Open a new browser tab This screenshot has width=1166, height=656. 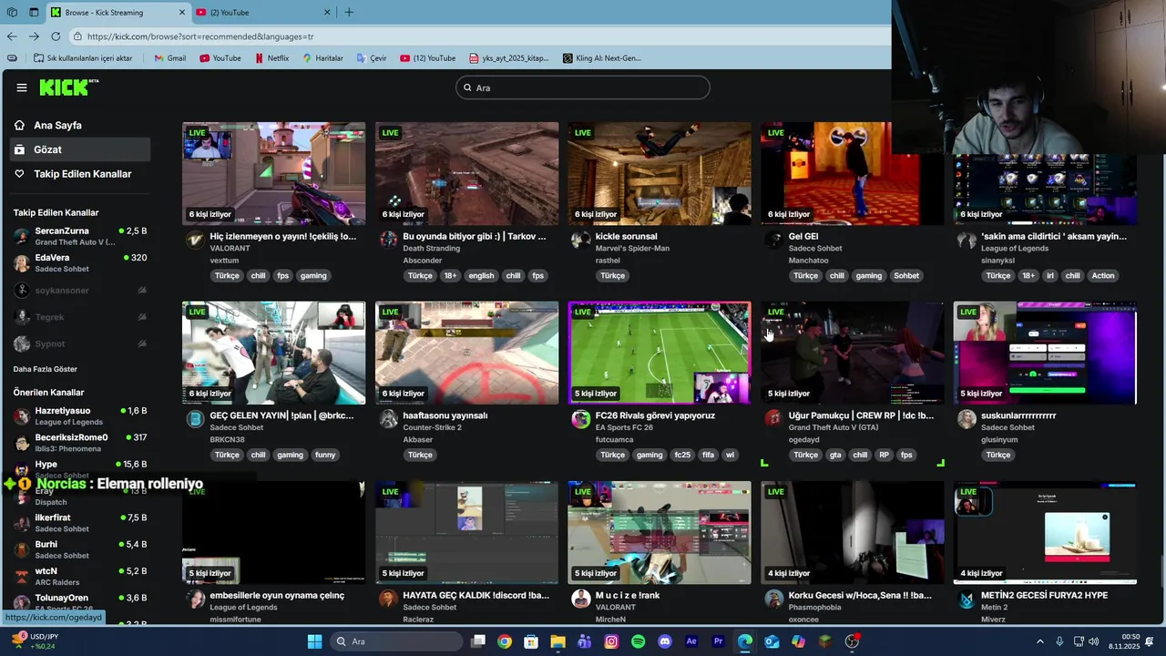click(x=349, y=12)
